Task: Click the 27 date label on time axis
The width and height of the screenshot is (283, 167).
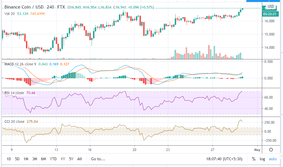Action: tap(213, 150)
